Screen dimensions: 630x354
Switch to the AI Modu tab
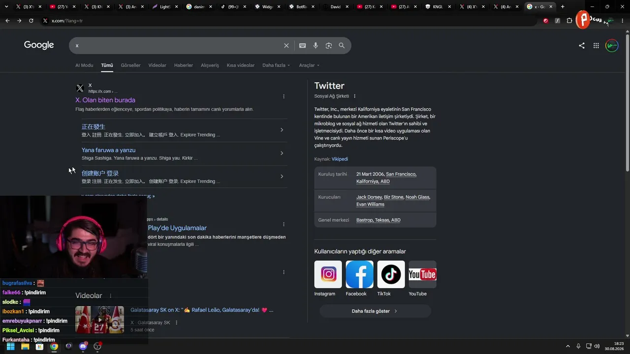pos(84,65)
